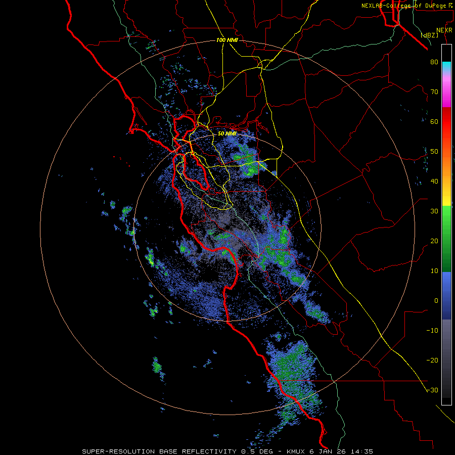Click the 0 dBZ scale value
Image resolution: width=455 pixels, height=455 pixels.
[x=436, y=301]
